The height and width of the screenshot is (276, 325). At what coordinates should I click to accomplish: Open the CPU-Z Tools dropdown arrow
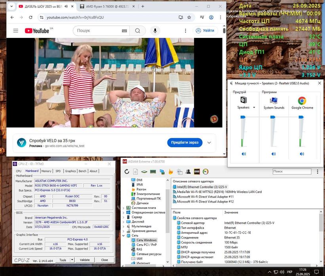72,260
